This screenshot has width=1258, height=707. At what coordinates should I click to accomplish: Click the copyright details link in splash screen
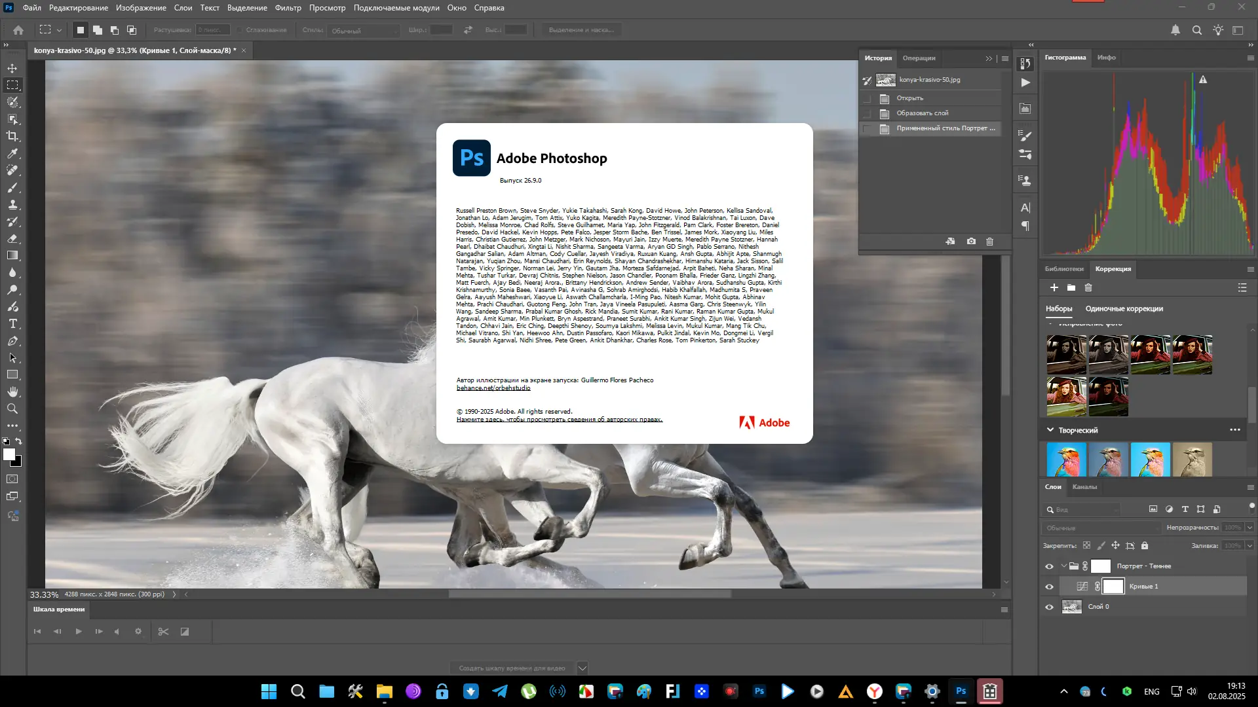coord(560,419)
